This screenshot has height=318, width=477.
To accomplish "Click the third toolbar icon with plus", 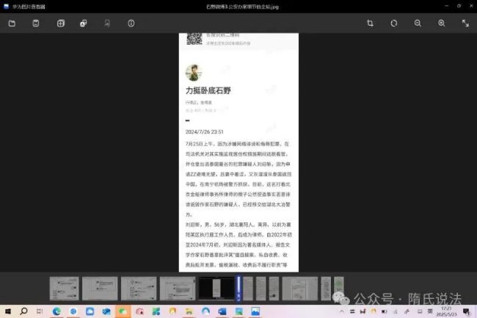I will coord(60,24).
